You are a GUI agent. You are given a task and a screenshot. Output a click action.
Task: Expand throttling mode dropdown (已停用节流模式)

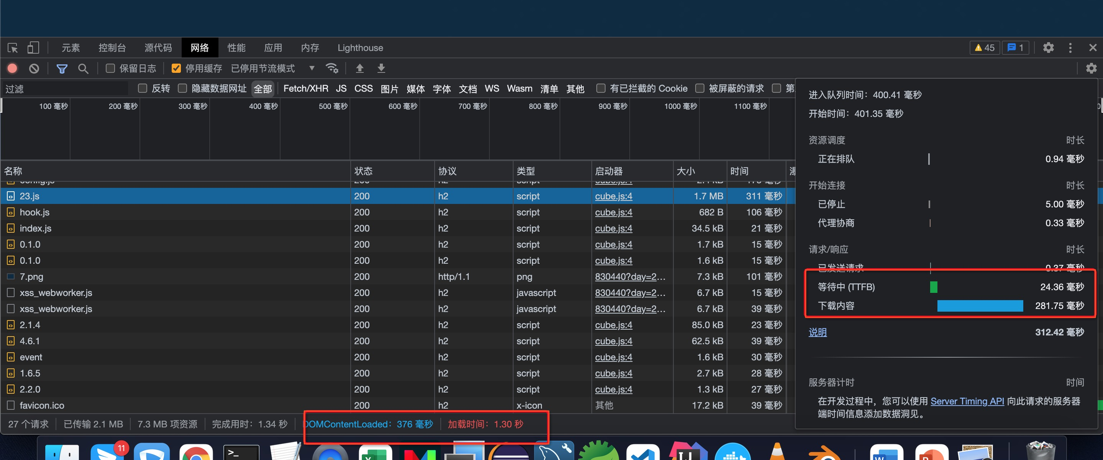[273, 68]
